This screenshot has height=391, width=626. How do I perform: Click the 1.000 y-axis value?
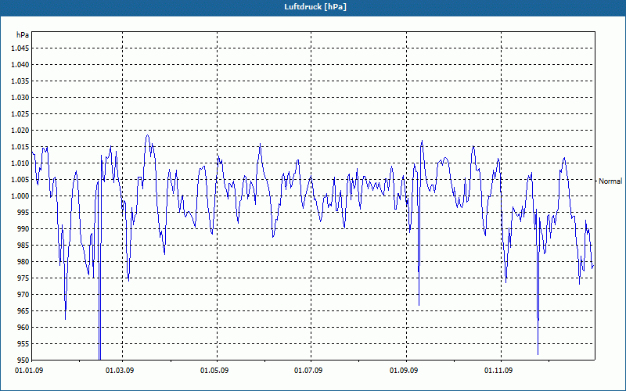[x=20, y=196]
